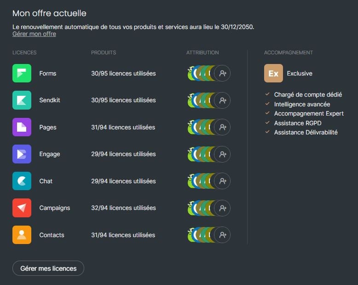This screenshot has height=285, width=358.
Task: Click the green Forms product icon
Action: coord(22,73)
